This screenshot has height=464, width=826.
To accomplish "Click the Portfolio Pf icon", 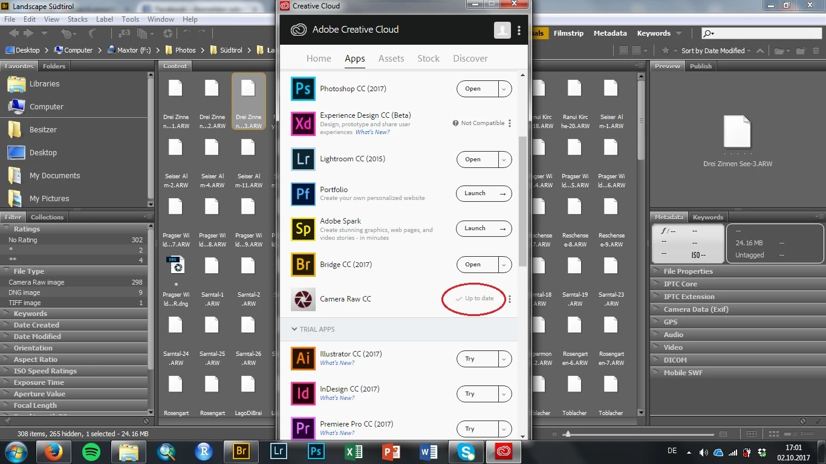I will [303, 194].
